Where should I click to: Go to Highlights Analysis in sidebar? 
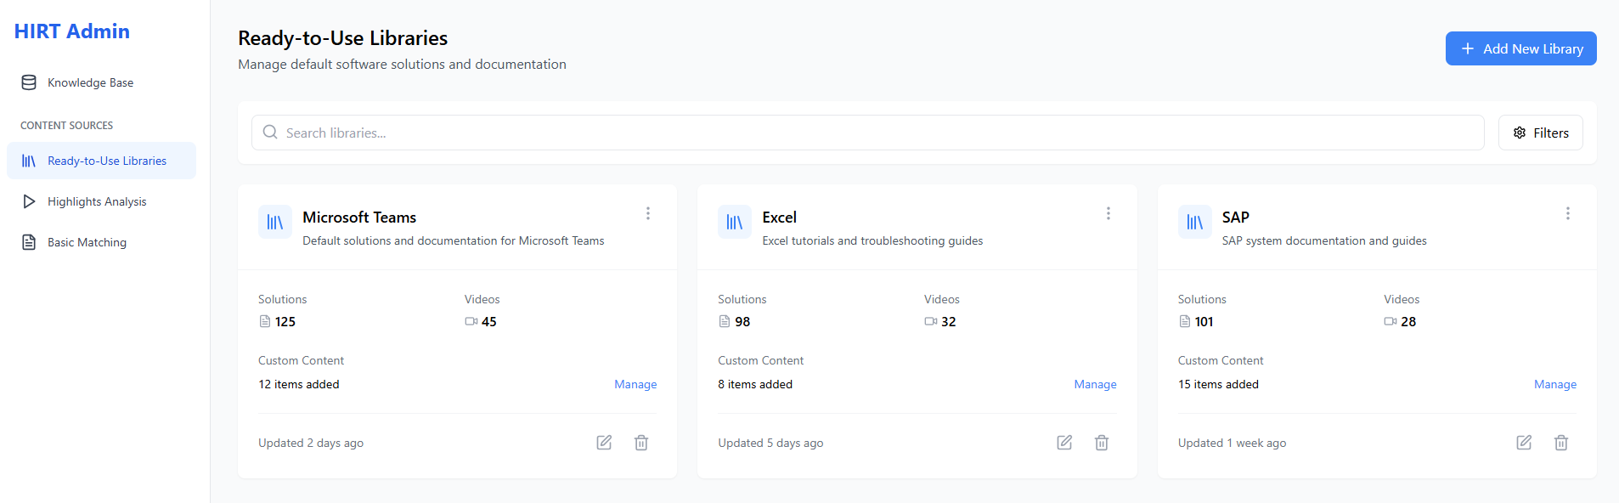[97, 201]
